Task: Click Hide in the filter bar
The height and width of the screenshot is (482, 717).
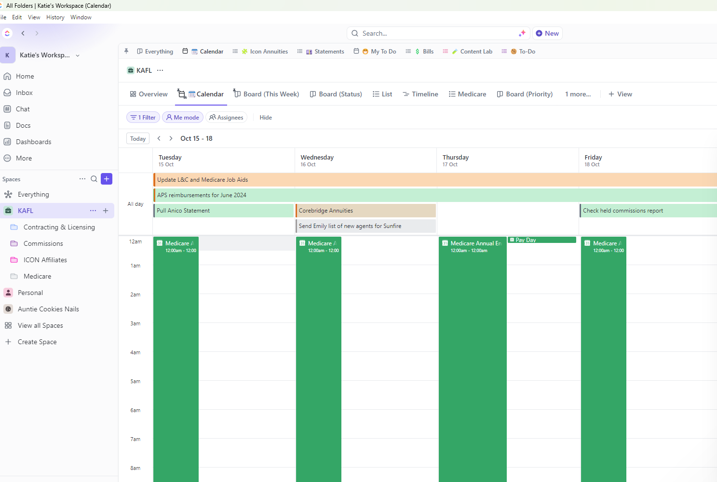Action: pyautogui.click(x=266, y=117)
